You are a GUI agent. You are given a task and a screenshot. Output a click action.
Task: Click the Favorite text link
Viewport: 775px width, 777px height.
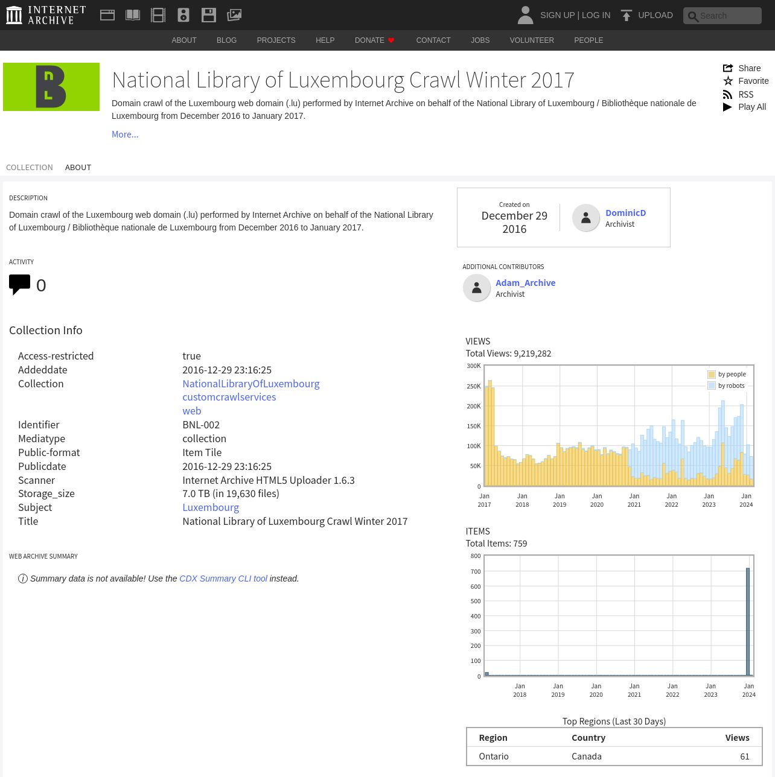(x=753, y=81)
